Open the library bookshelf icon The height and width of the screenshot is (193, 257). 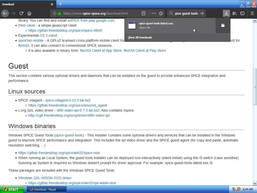point(234,13)
